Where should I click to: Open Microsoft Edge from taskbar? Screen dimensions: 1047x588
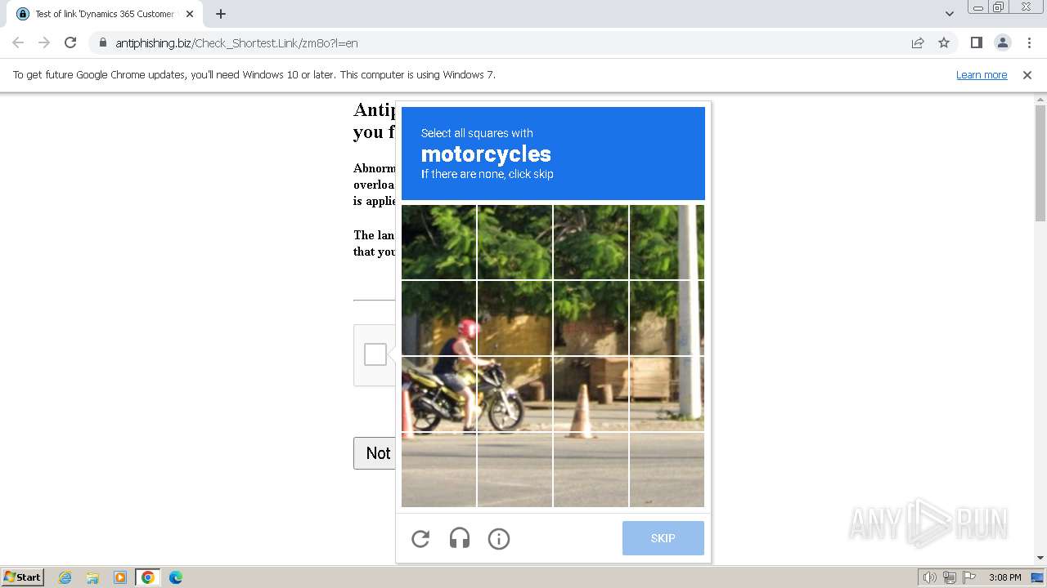tap(176, 577)
